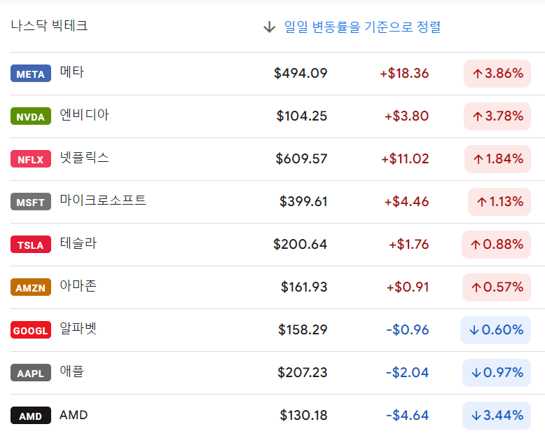Select the +$1.76 change amount

click(x=409, y=245)
